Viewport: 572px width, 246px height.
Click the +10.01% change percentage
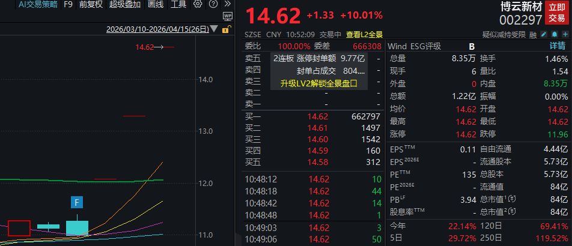pyautogui.click(x=361, y=16)
